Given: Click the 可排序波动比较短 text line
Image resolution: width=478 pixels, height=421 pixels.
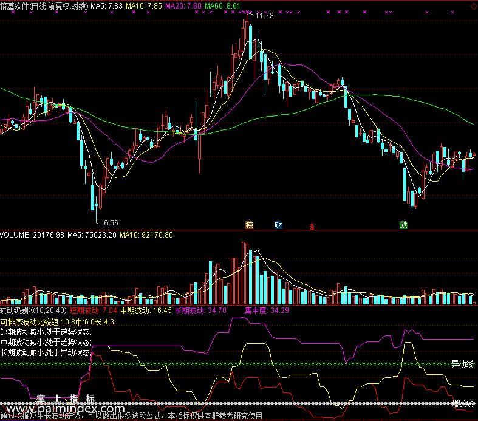Looking at the screenshot, I should 57,322.
